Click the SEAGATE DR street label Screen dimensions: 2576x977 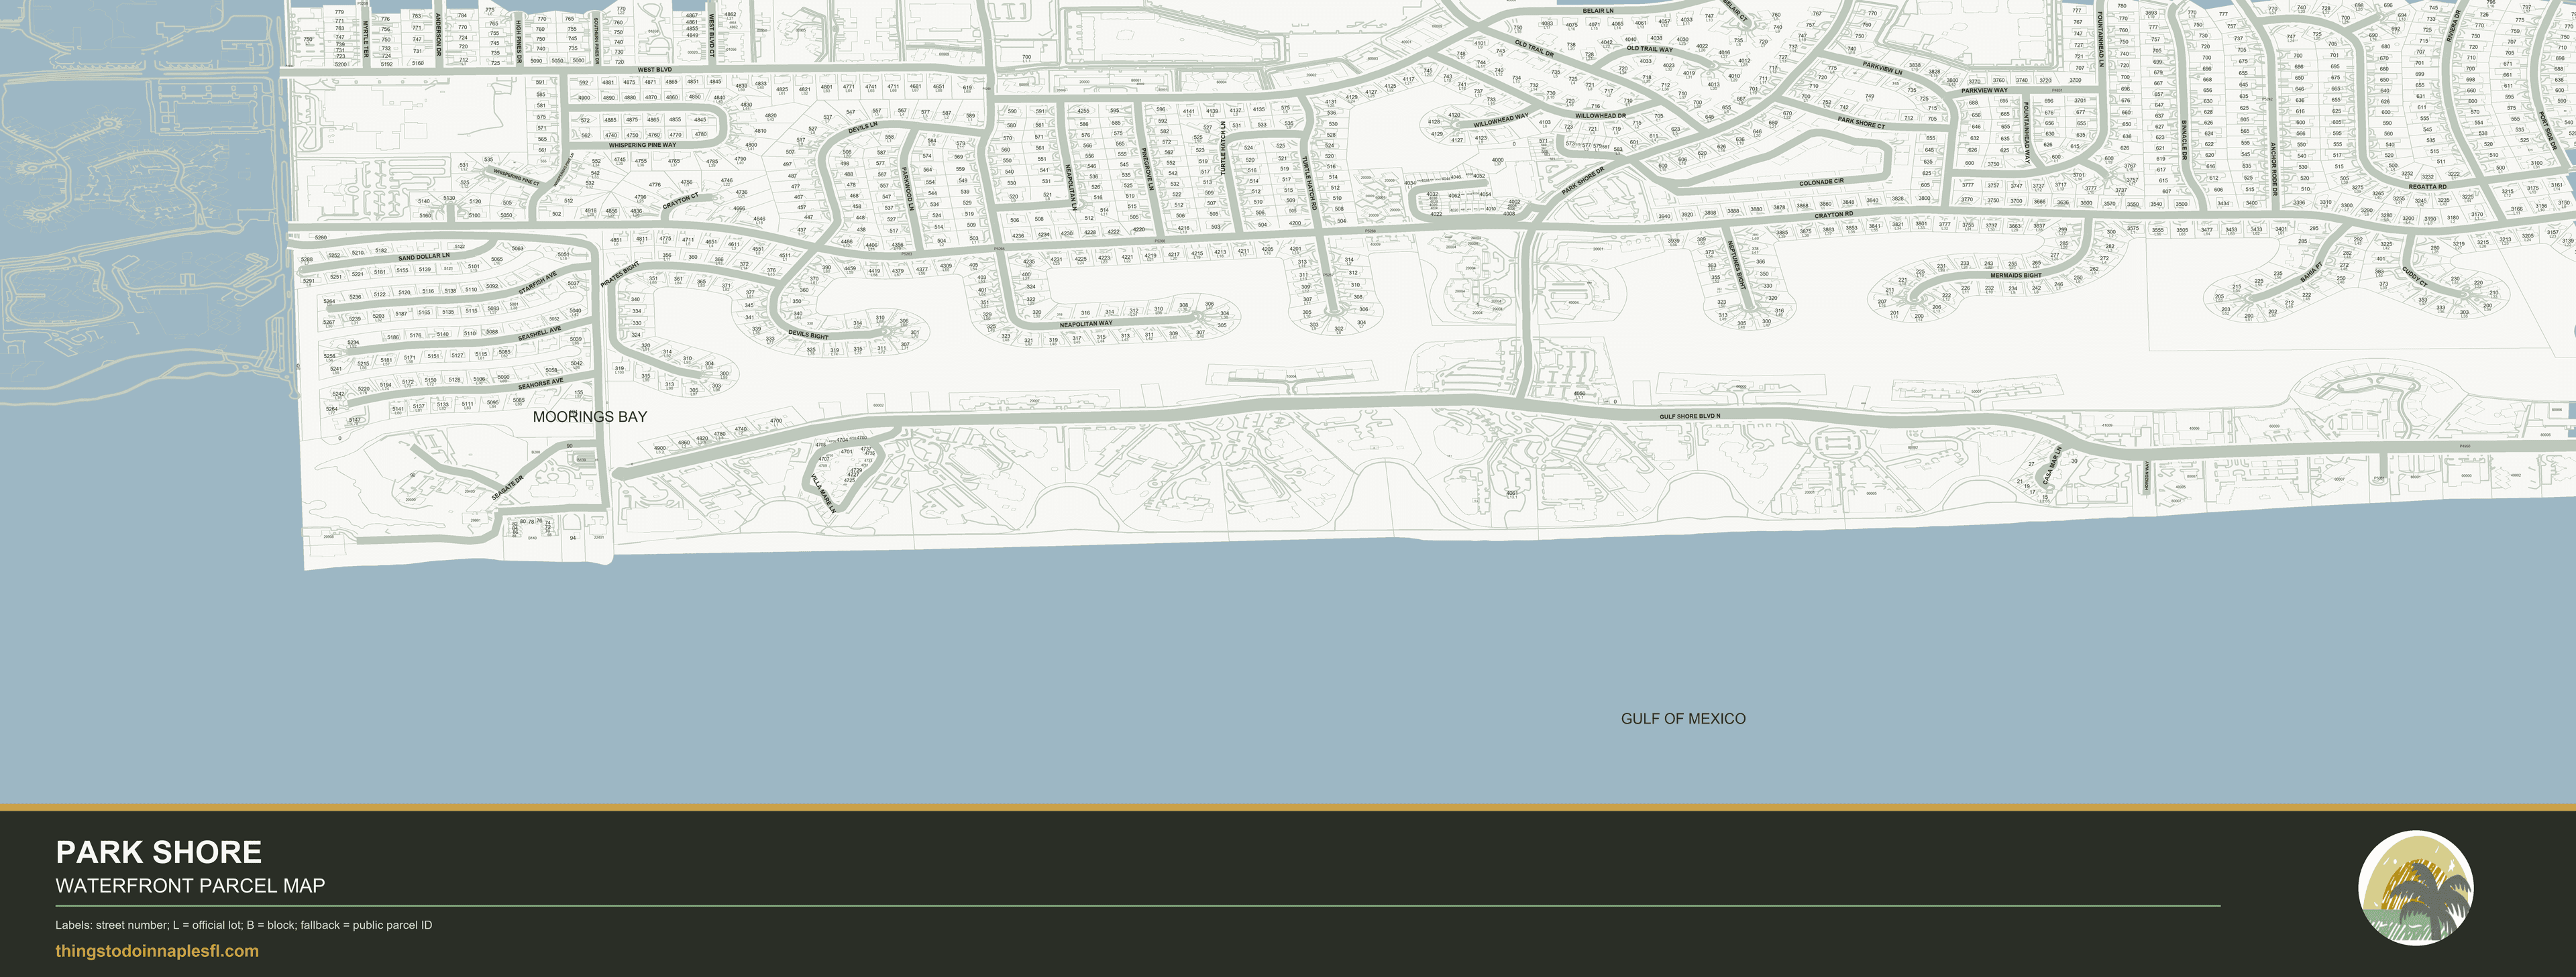pos(507,488)
